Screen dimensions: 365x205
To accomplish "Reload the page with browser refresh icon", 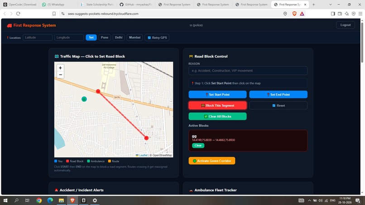I will point(18,14).
